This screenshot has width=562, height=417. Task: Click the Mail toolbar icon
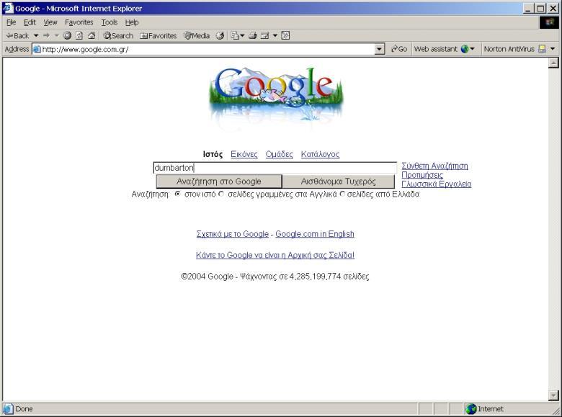tap(234, 36)
